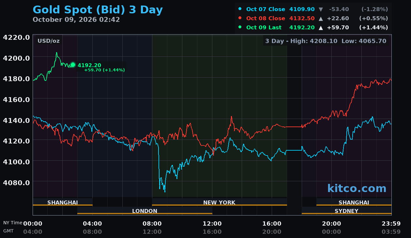Click the cyan Oct 07 legend dot
The width and height of the screenshot is (411, 238).
coord(240,9)
